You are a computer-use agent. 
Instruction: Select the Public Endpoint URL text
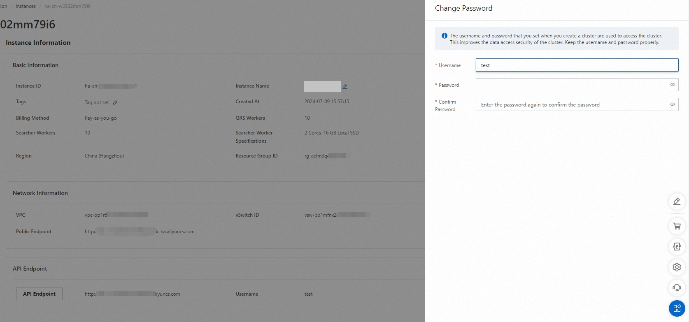[x=140, y=232]
